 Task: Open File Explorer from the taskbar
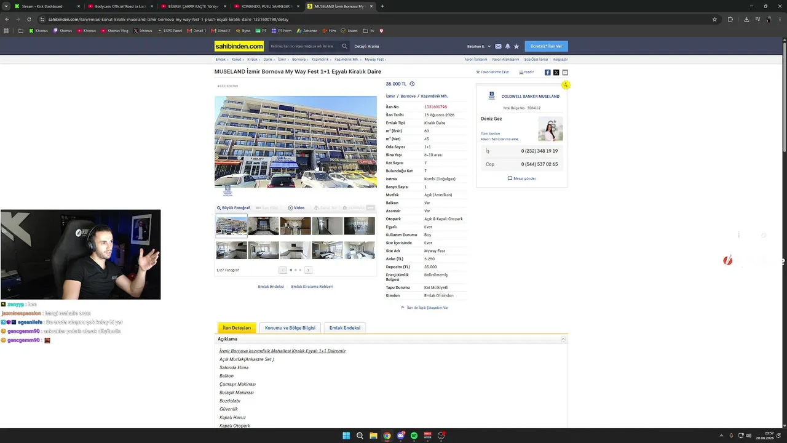pos(373,436)
